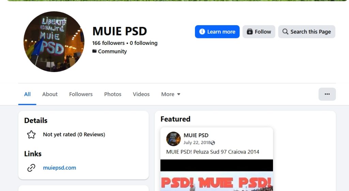Open the Followers tab
The image size is (349, 191).
[x=81, y=94]
